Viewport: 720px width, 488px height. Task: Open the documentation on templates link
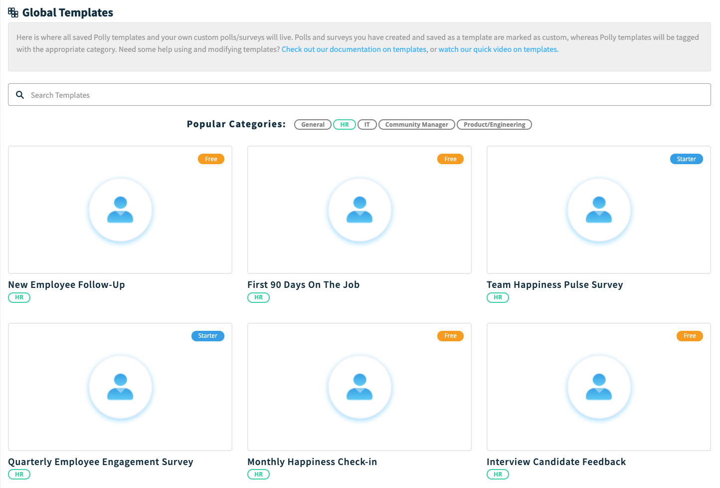pos(354,49)
